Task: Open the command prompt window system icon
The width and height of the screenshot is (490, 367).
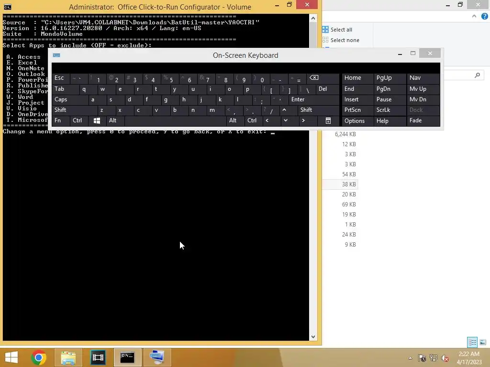Action: [x=7, y=7]
